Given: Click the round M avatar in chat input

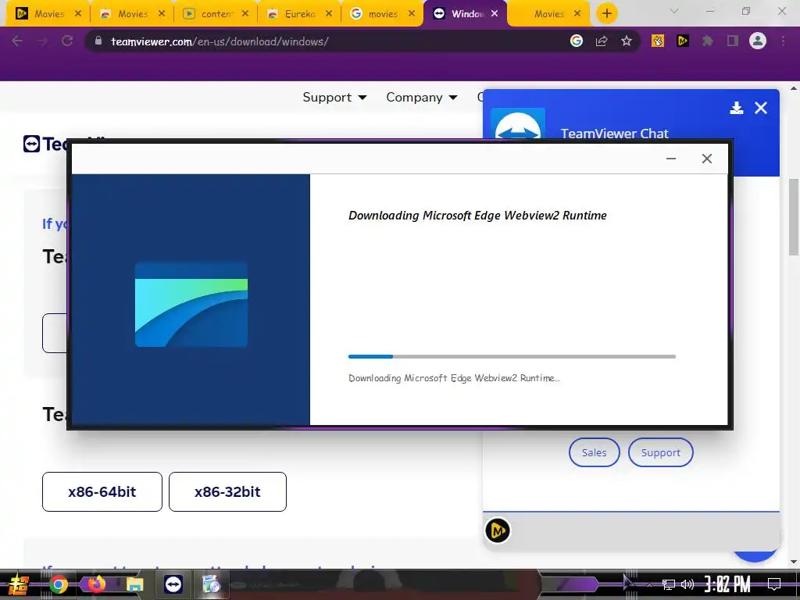Looking at the screenshot, I should (498, 530).
